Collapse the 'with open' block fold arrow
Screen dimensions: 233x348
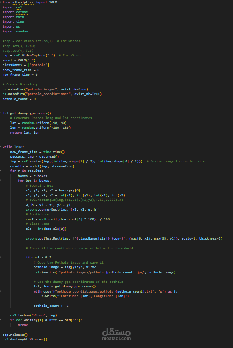click(x=1, y=291)
